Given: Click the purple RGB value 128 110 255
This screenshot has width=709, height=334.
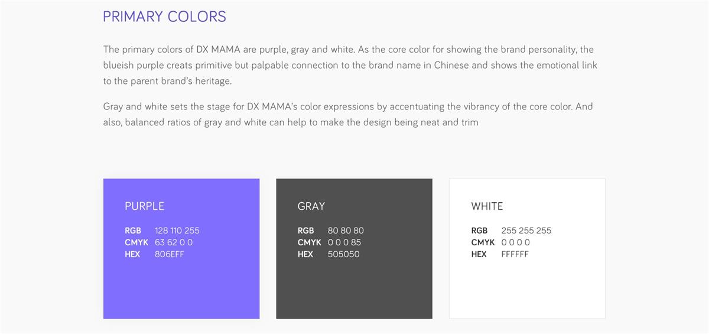Looking at the screenshot, I should (x=177, y=231).
